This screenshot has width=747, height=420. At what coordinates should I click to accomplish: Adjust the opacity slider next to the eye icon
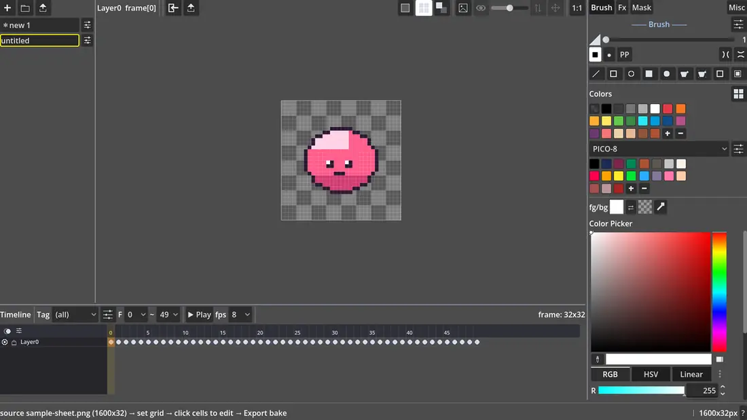tap(509, 7)
